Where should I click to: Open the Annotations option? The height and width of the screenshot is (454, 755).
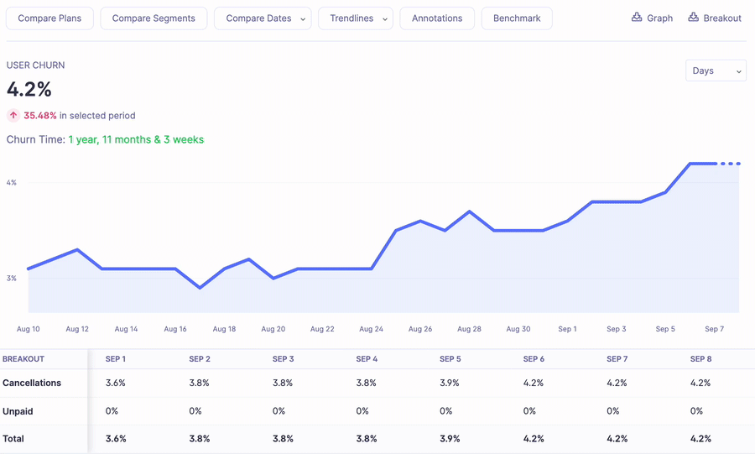point(437,18)
